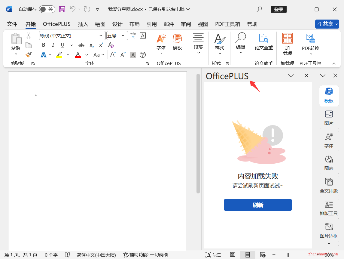Expand the underline style arrow
The height and width of the screenshot is (259, 344).
[x=72, y=45]
